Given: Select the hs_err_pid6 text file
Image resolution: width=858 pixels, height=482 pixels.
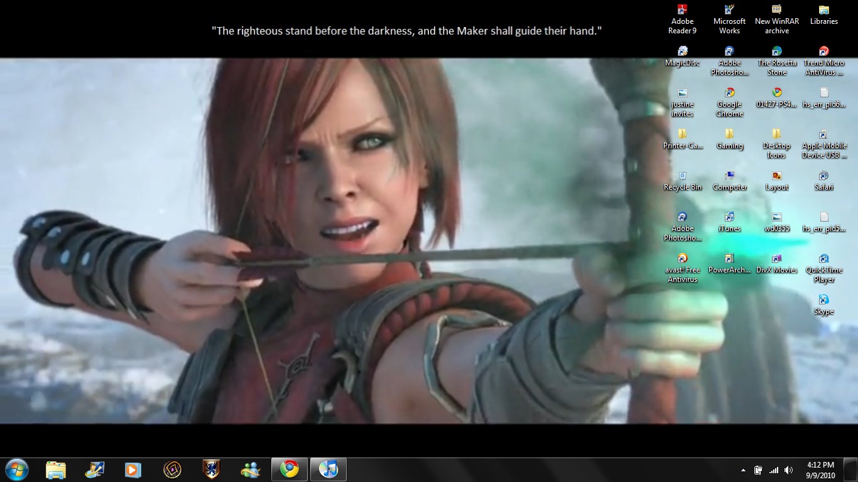Looking at the screenshot, I should pos(824,97).
